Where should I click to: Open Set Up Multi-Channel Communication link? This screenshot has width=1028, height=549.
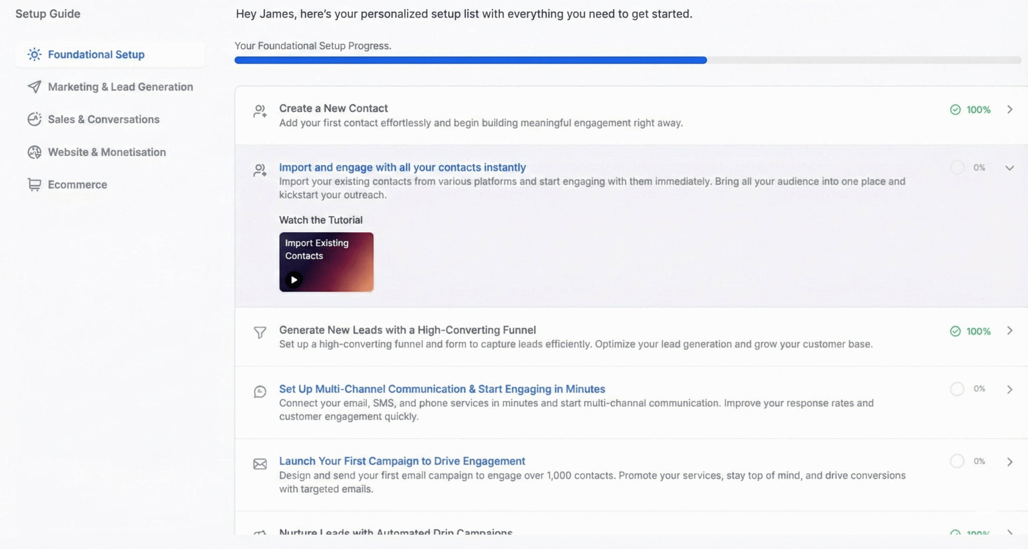point(442,389)
